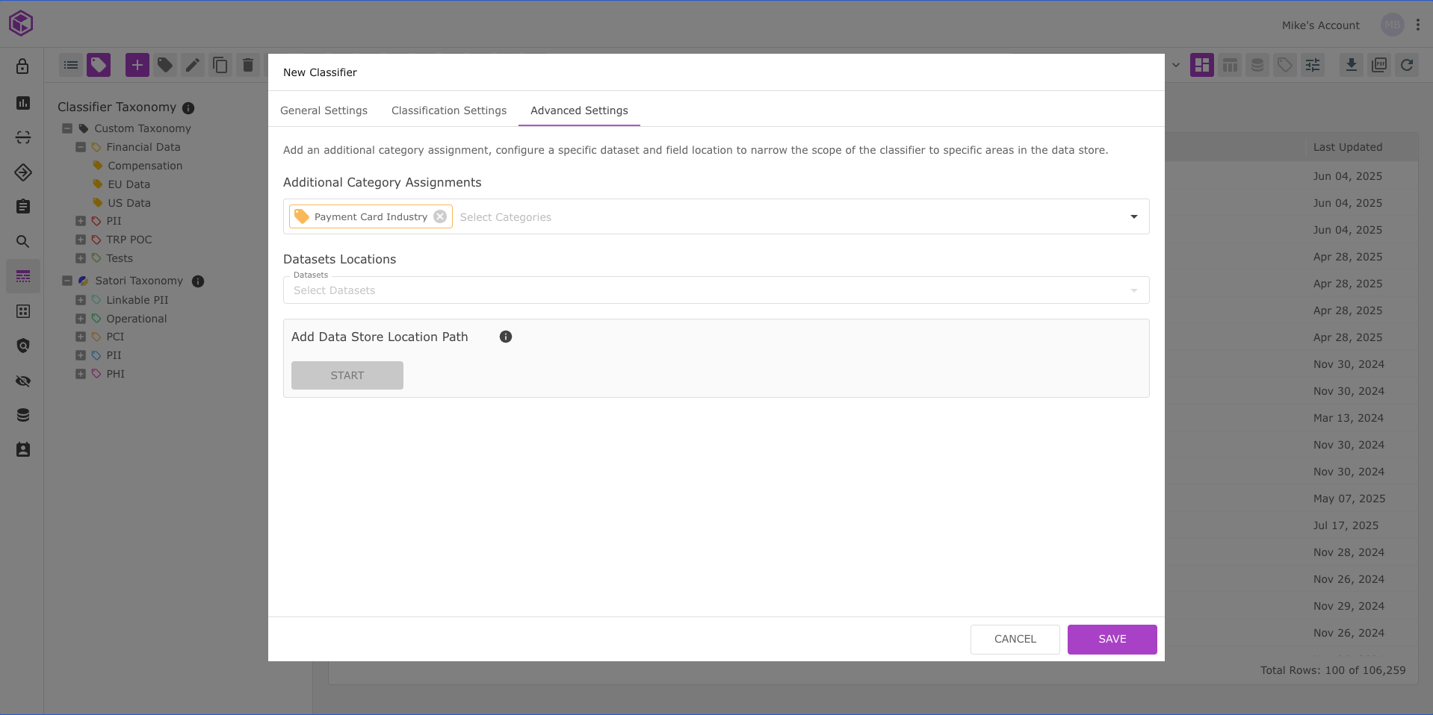
Task: Open the search icon in left sidebar
Action: point(23,242)
